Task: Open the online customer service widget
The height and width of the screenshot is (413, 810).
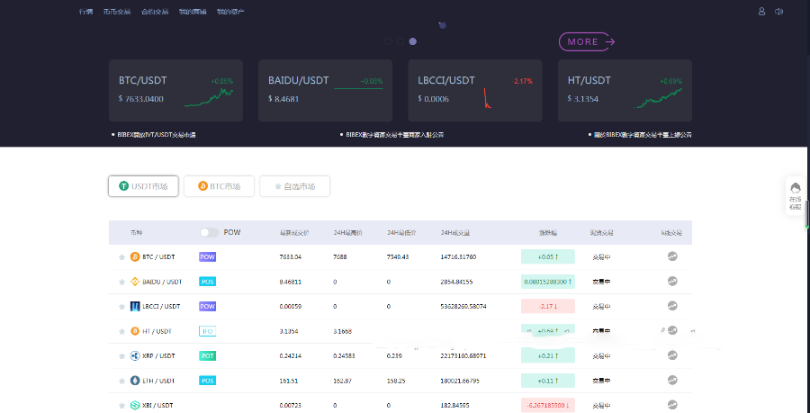Action: point(796,196)
